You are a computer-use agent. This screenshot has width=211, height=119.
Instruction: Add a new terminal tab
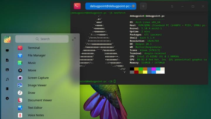(143, 6)
